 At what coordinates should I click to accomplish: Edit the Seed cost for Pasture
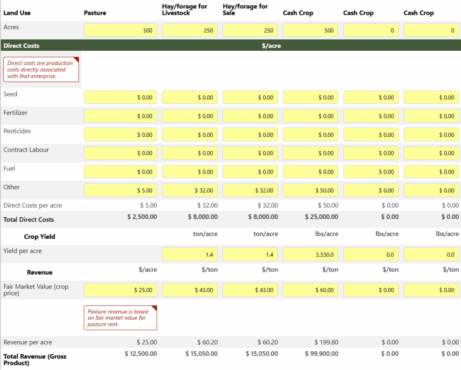tap(120, 98)
